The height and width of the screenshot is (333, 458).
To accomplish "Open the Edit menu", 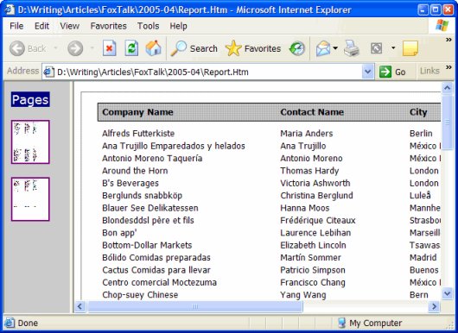I will [41, 26].
